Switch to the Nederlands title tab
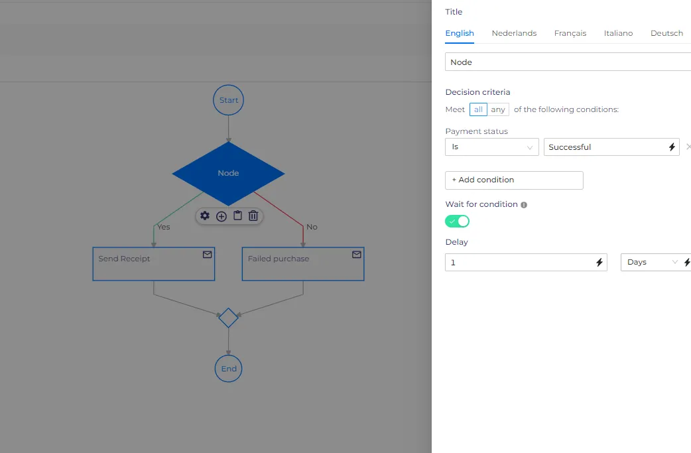 [x=515, y=33]
